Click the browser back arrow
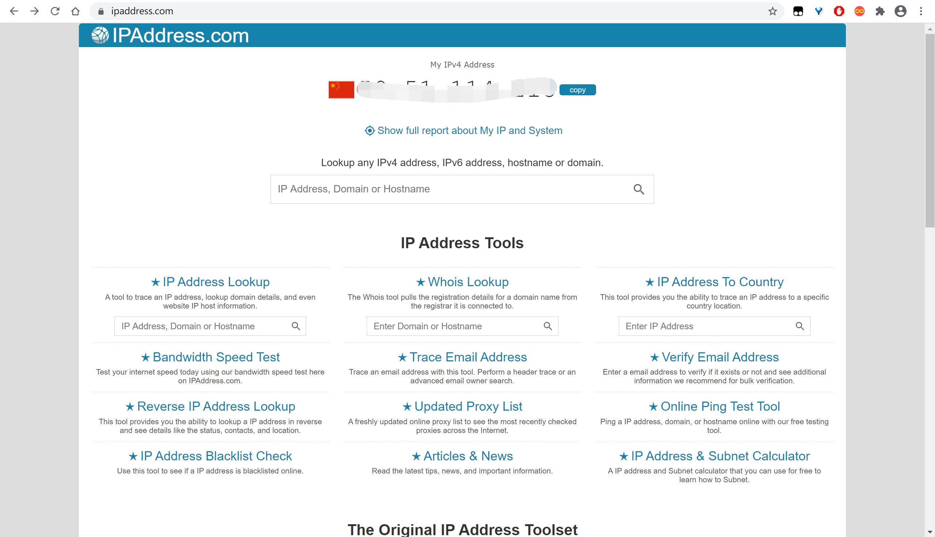Screen dimensions: 935x537 tap(14, 11)
